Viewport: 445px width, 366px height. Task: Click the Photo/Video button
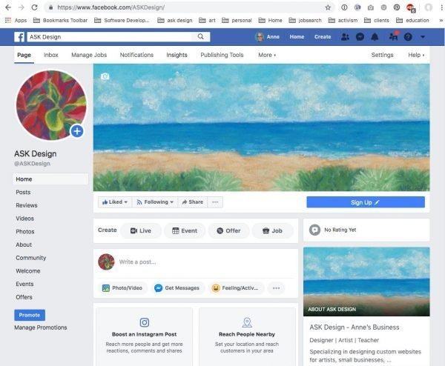122,288
